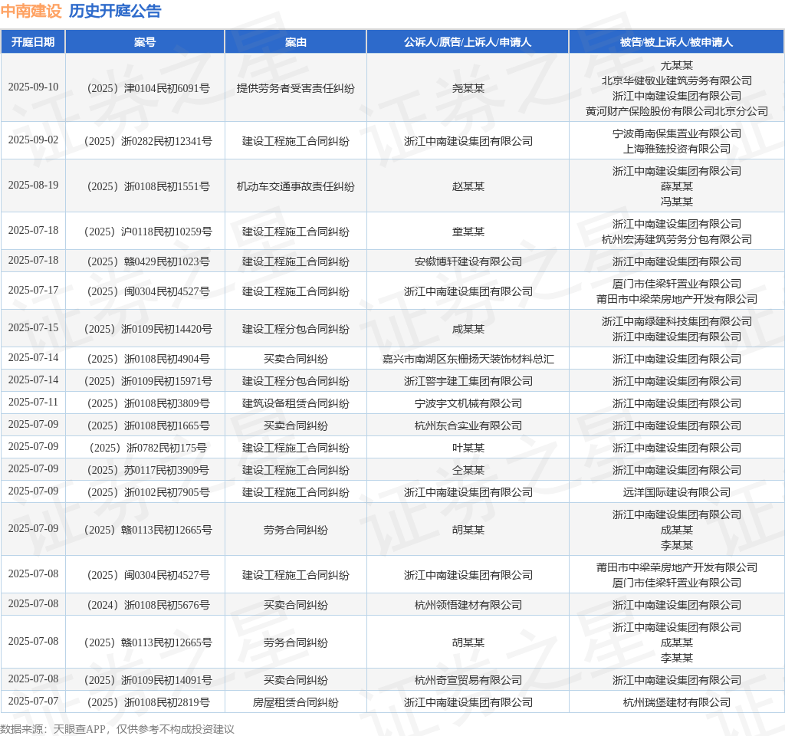Click plaintiff 咸某某
This screenshot has height=736, width=785.
pos(468,330)
